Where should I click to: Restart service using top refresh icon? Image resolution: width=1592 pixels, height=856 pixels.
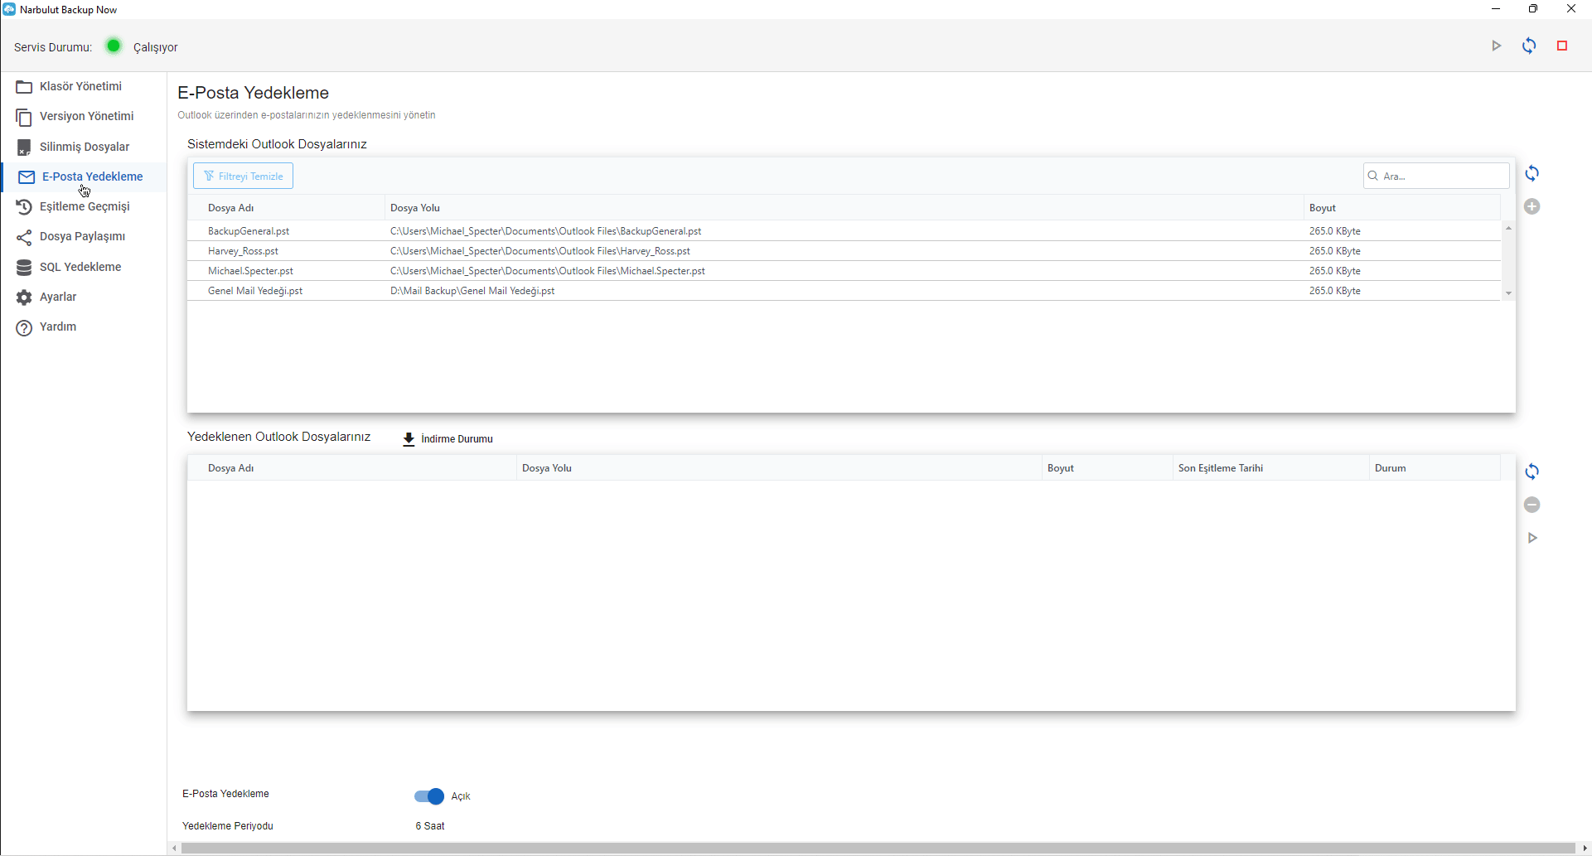(1529, 46)
